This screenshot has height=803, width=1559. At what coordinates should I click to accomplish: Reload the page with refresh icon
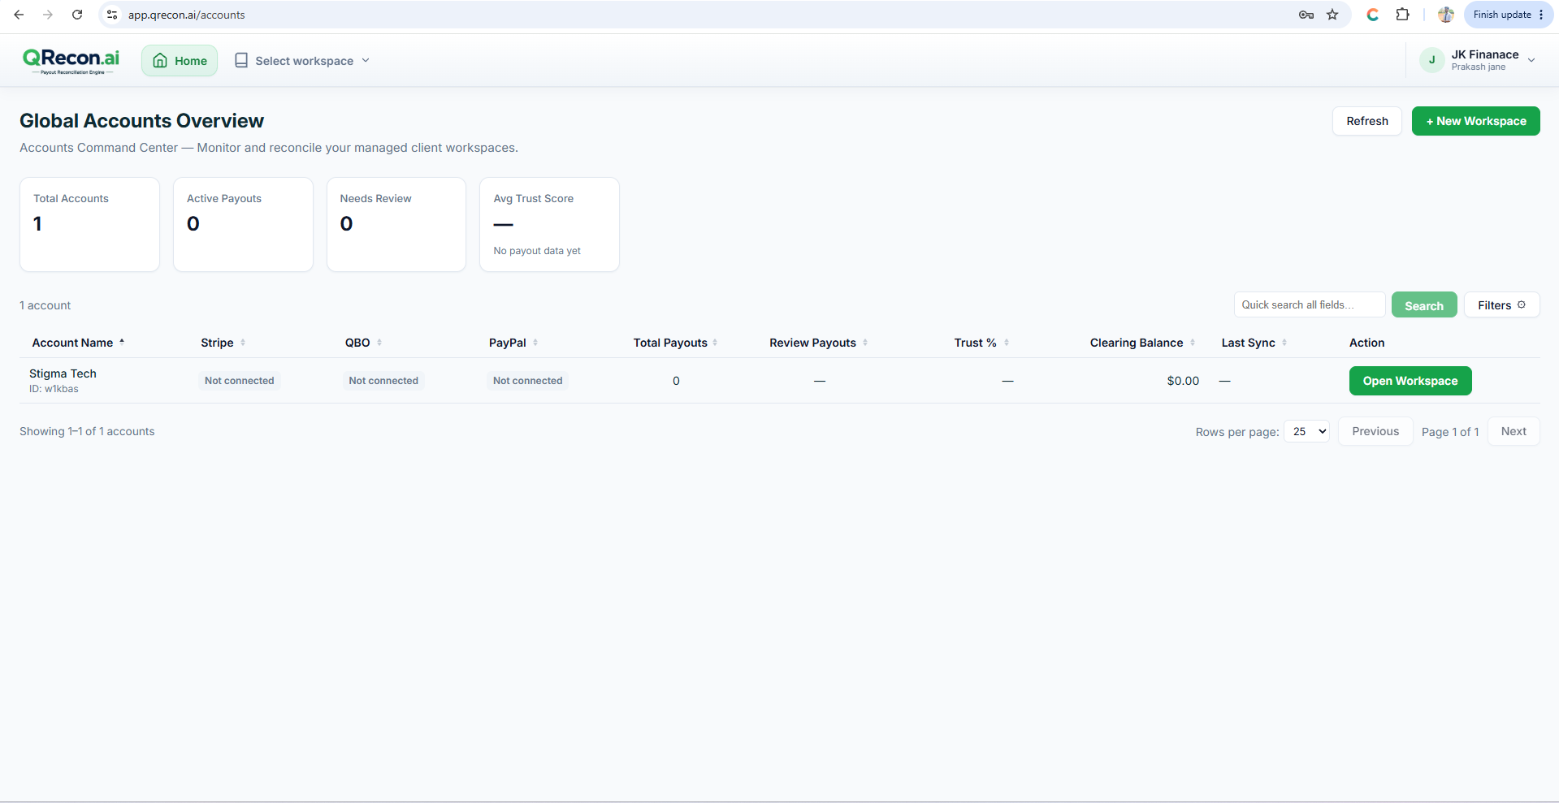tap(77, 15)
